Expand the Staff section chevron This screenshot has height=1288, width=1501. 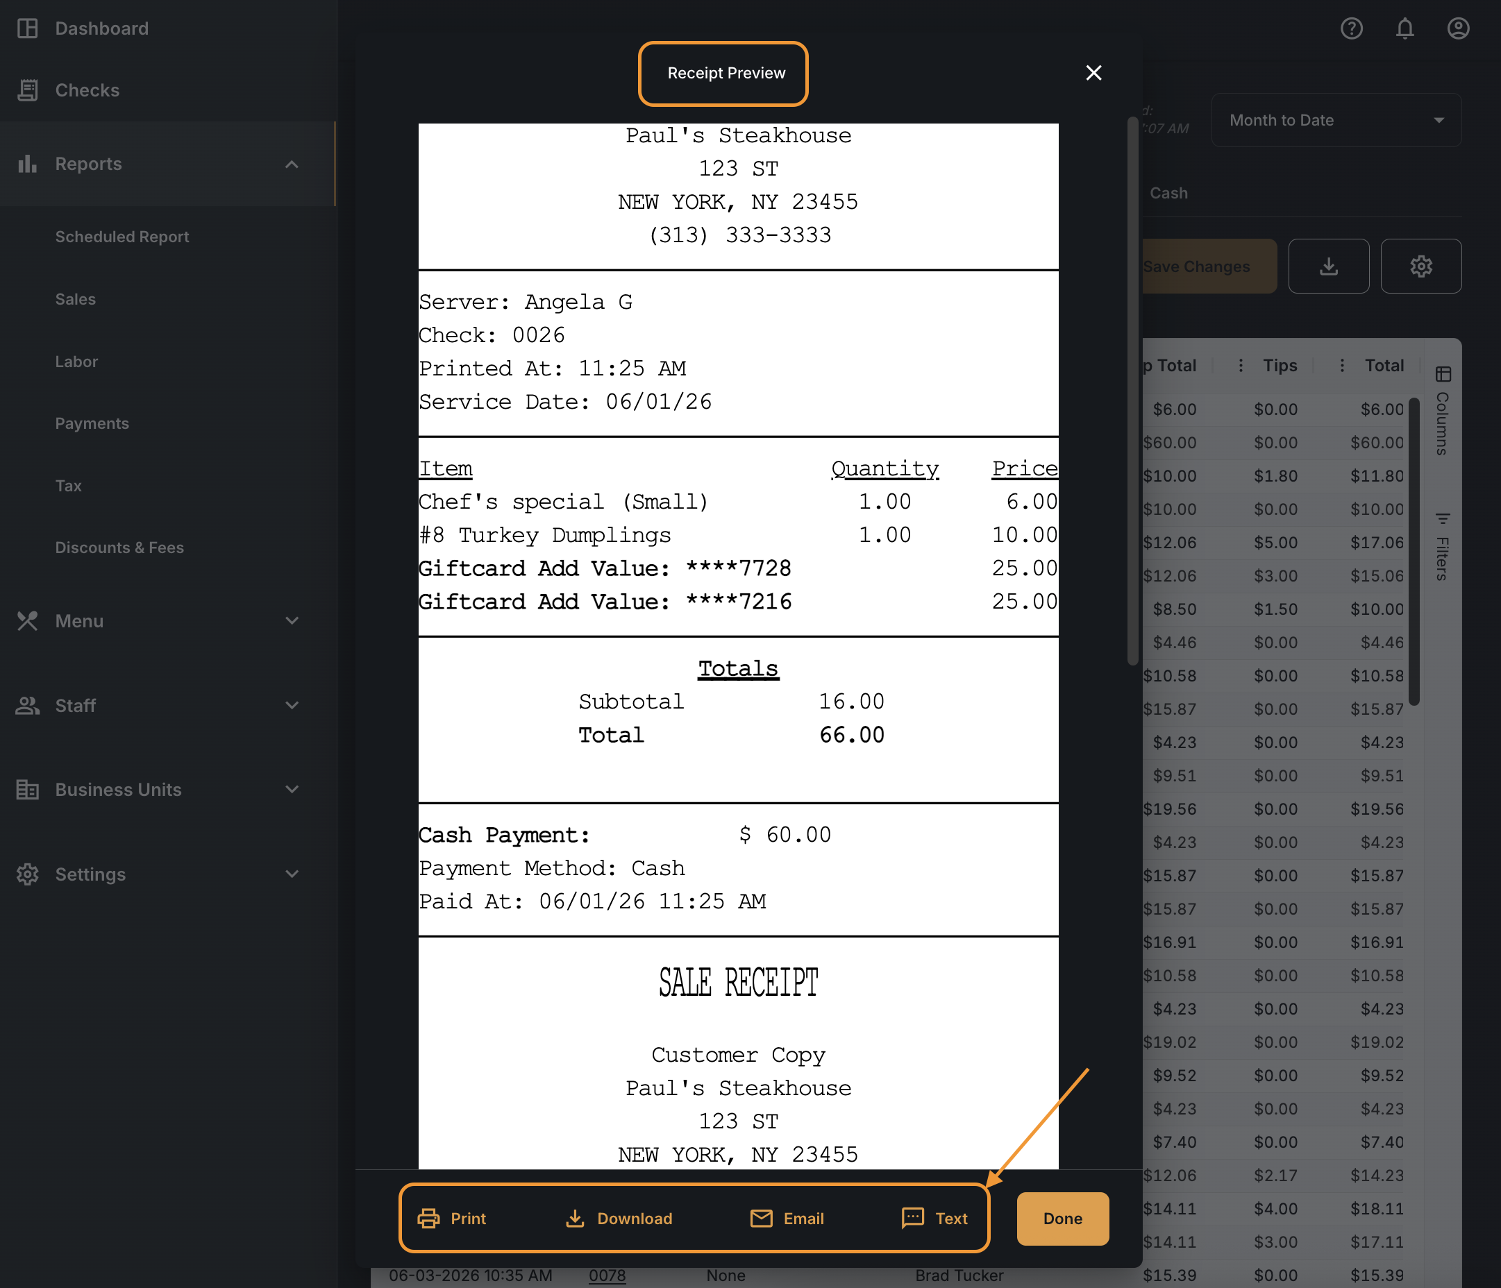coord(292,705)
